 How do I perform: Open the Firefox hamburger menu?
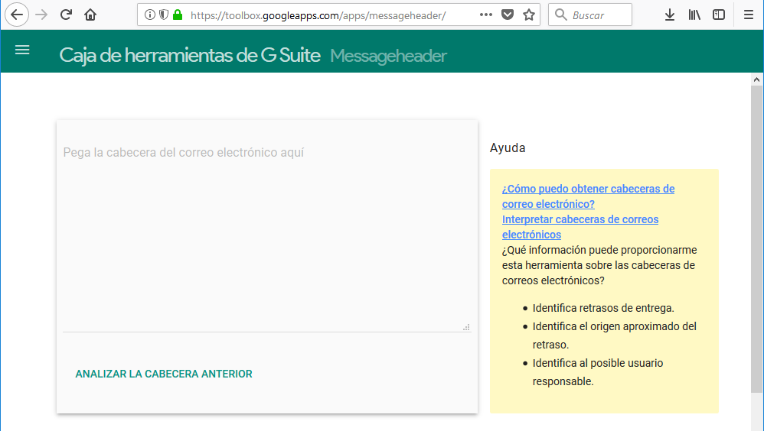coord(749,15)
